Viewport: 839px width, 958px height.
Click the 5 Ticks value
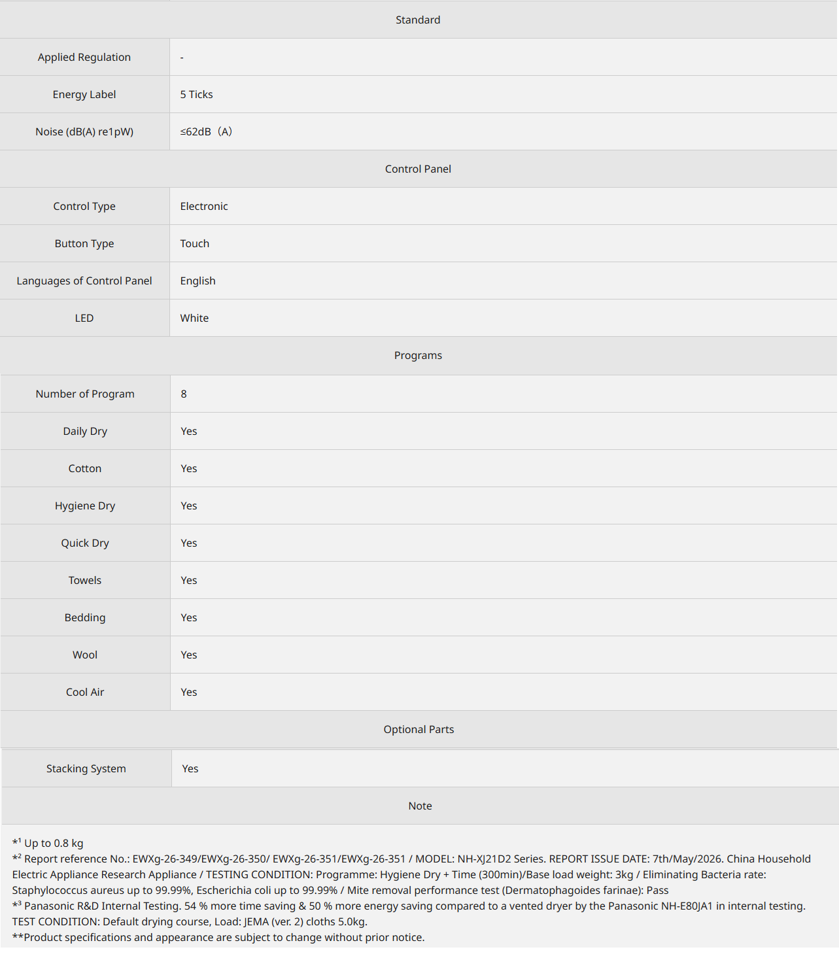click(197, 94)
